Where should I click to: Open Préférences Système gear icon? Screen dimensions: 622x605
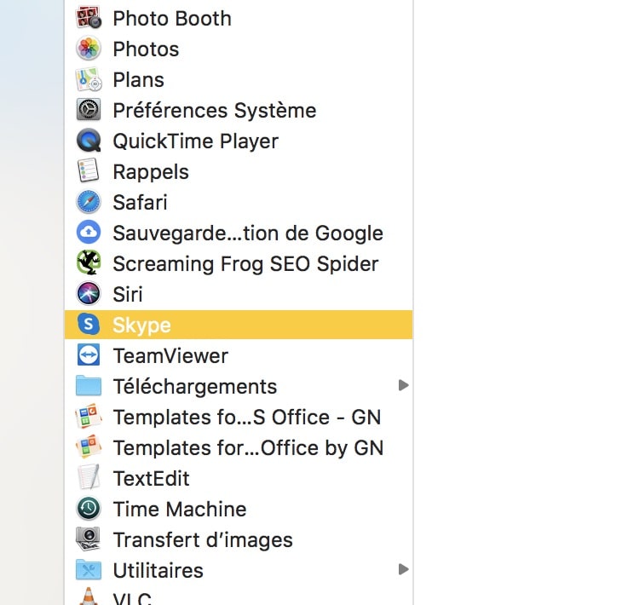click(x=89, y=110)
